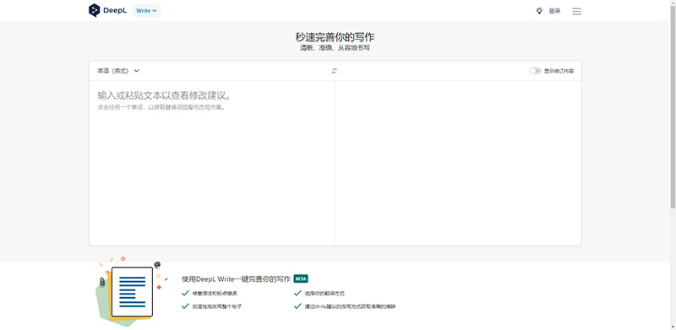The image size is (676, 330).
Task: Click the 使用DeepL Write一键完善你的写作 heading
Action: (x=237, y=279)
